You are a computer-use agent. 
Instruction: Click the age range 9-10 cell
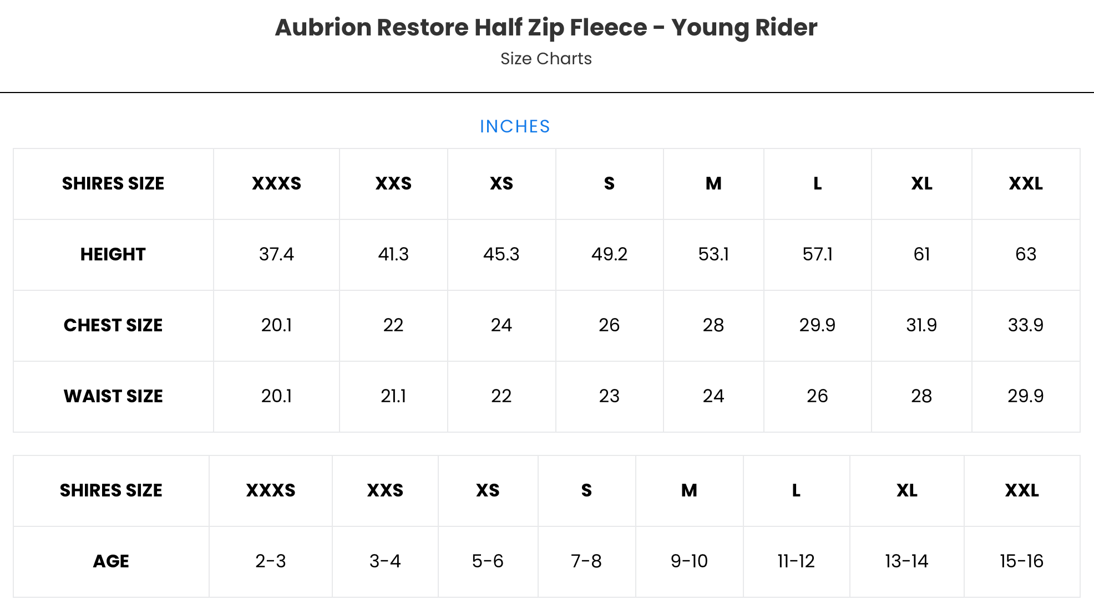tap(689, 561)
